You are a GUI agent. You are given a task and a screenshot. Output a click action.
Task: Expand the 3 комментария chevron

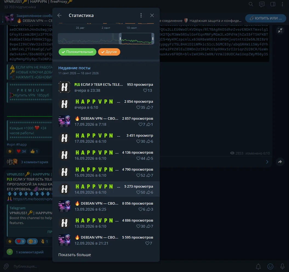tap(267, 162)
